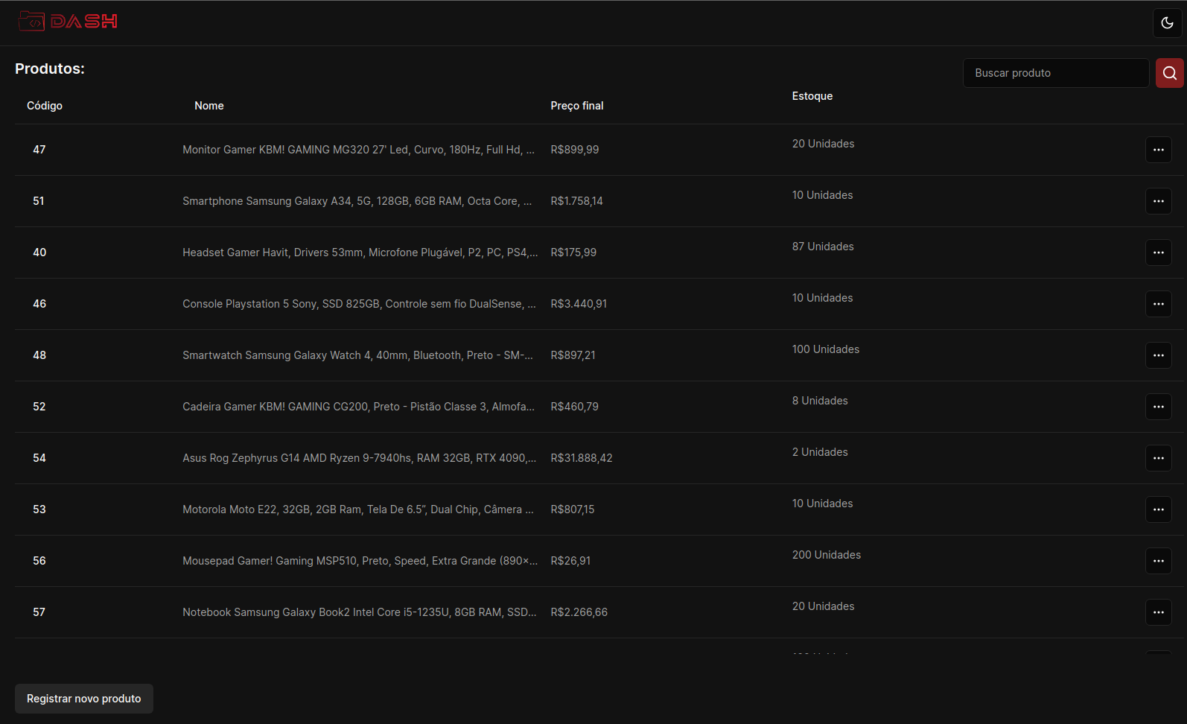Click product code 54
Viewport: 1187px width, 724px height.
(39, 458)
